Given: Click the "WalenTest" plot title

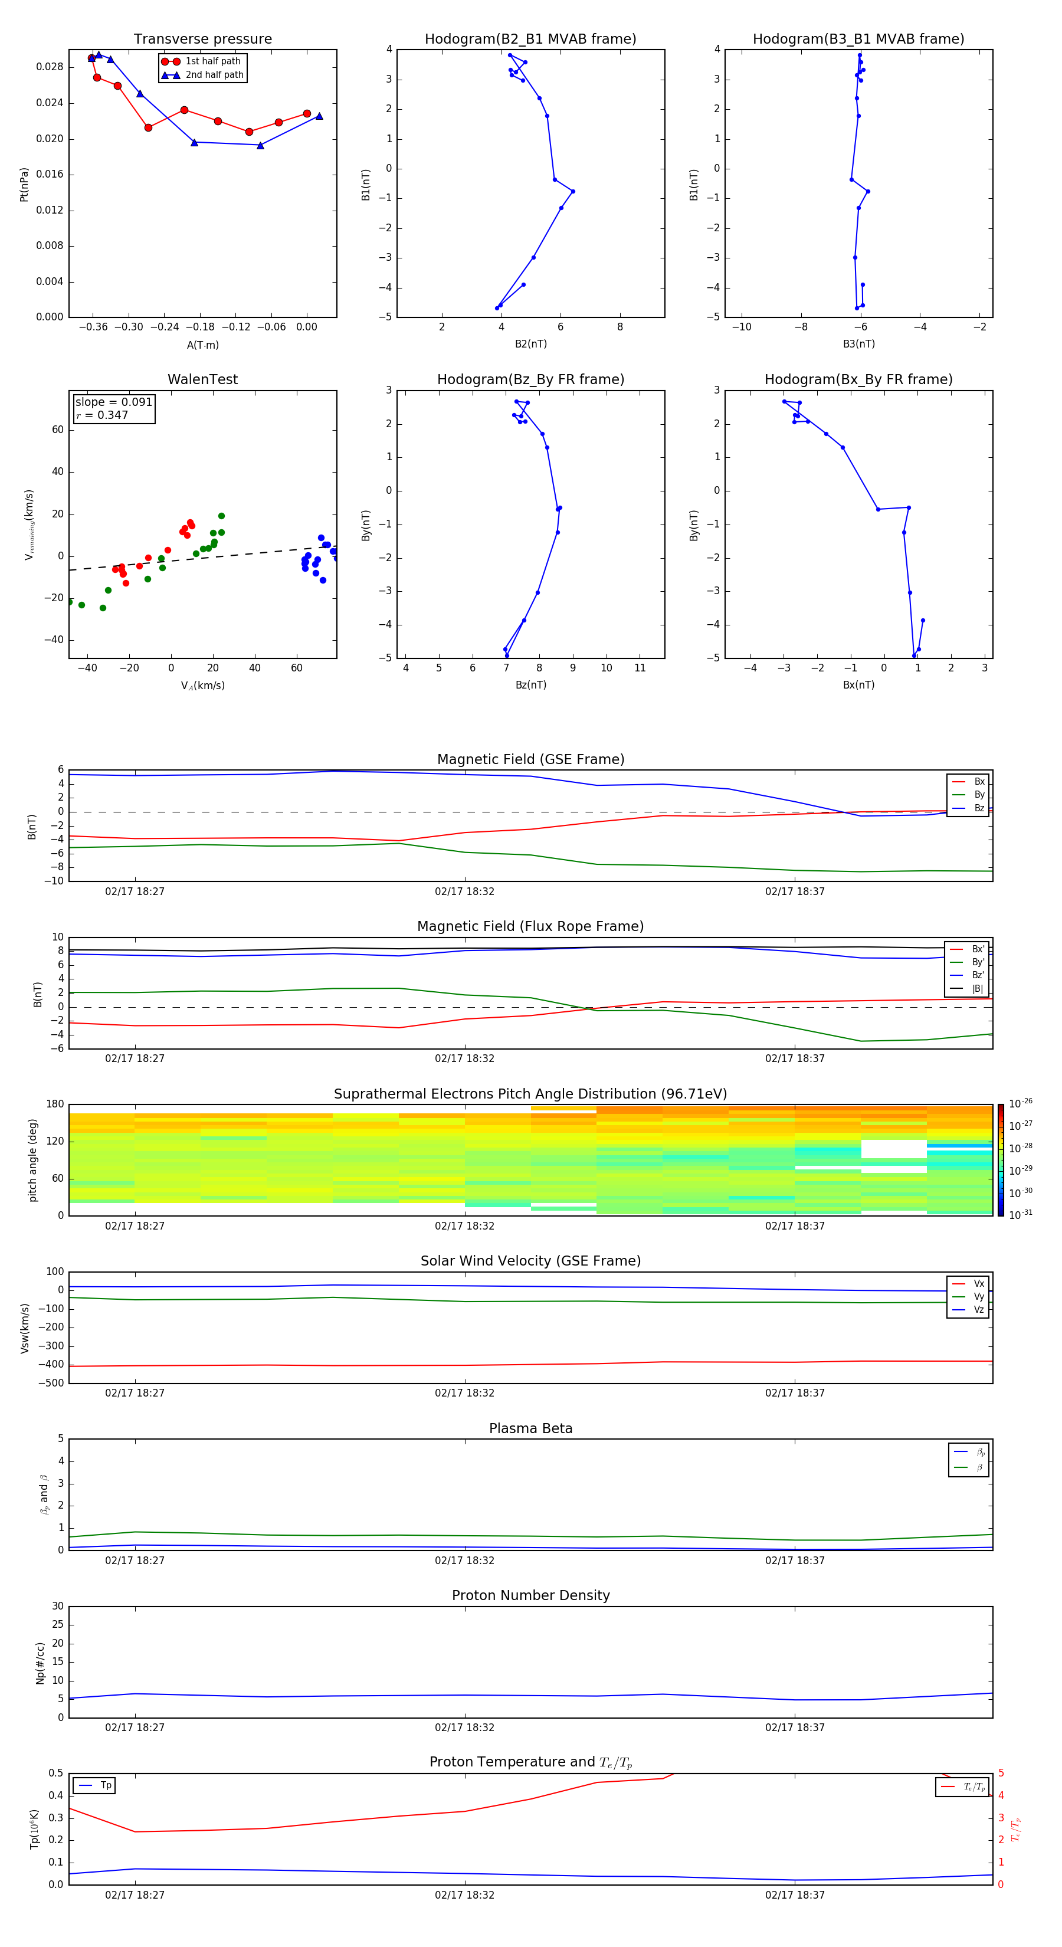Looking at the screenshot, I should click(202, 379).
